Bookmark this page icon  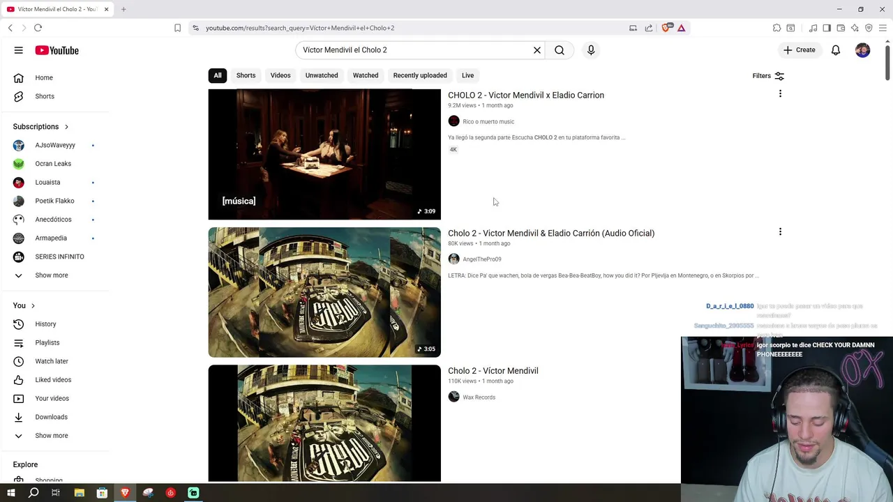coord(177,28)
